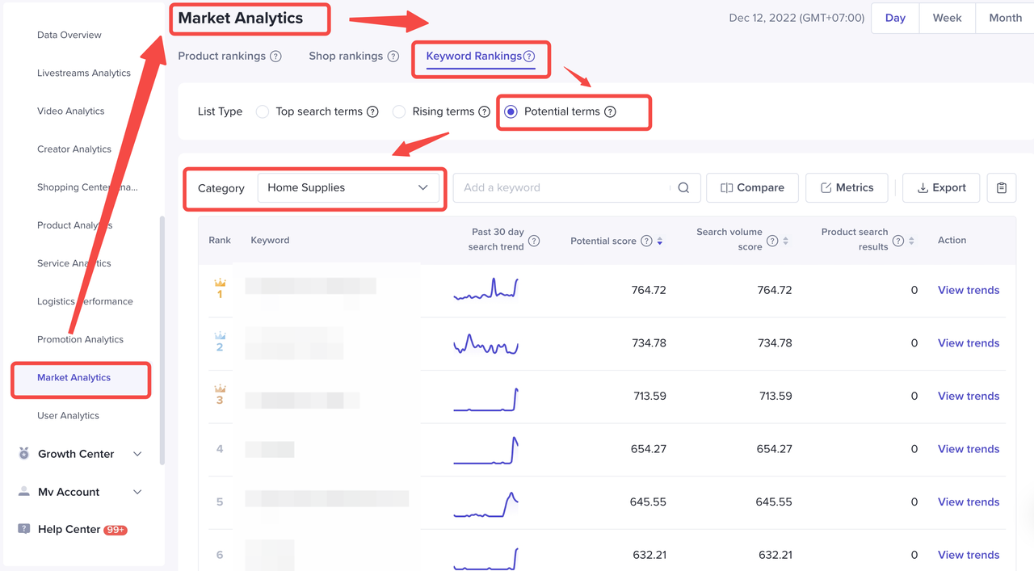1034x571 pixels.
Task: Click View trends for rank 1 keyword
Action: pos(968,290)
